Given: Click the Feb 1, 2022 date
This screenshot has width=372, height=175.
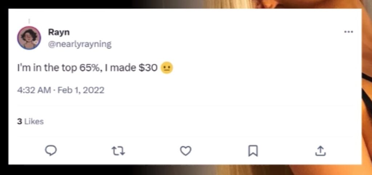Looking at the screenshot, I should click(81, 90).
